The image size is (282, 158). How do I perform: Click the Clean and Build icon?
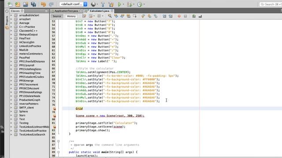111,4
